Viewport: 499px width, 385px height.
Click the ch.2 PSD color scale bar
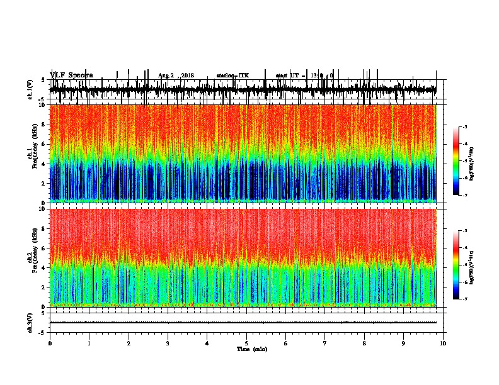click(456, 265)
